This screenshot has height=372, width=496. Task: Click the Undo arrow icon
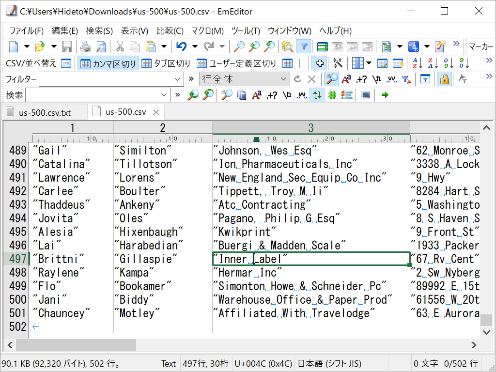click(181, 46)
